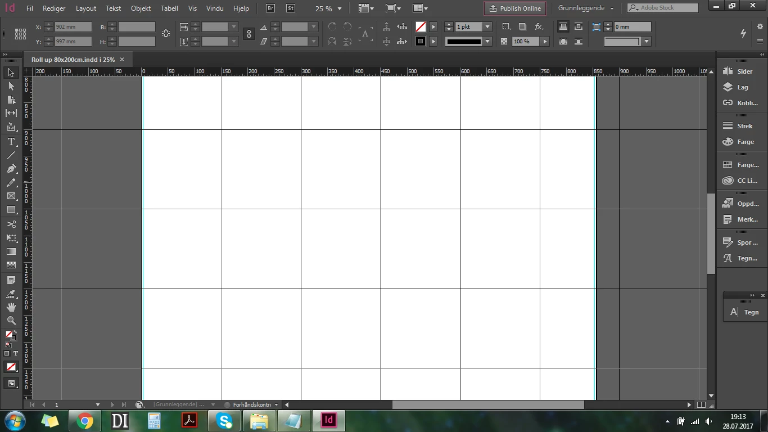The image size is (768, 432).
Task: Open the Vindu menu
Action: click(215, 8)
